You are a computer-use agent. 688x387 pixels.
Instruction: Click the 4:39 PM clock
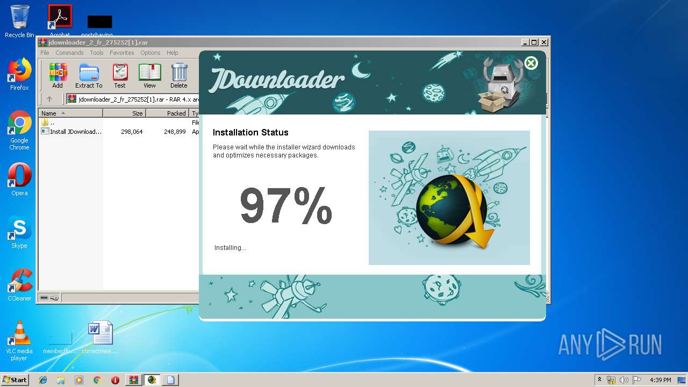660,380
